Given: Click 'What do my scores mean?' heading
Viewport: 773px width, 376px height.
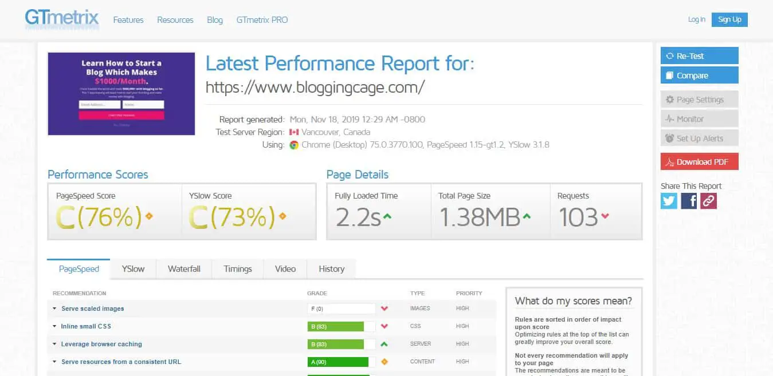Looking at the screenshot, I should coord(573,301).
